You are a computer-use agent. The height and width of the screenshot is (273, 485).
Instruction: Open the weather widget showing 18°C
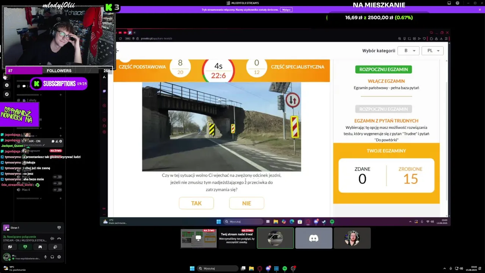[14, 268]
